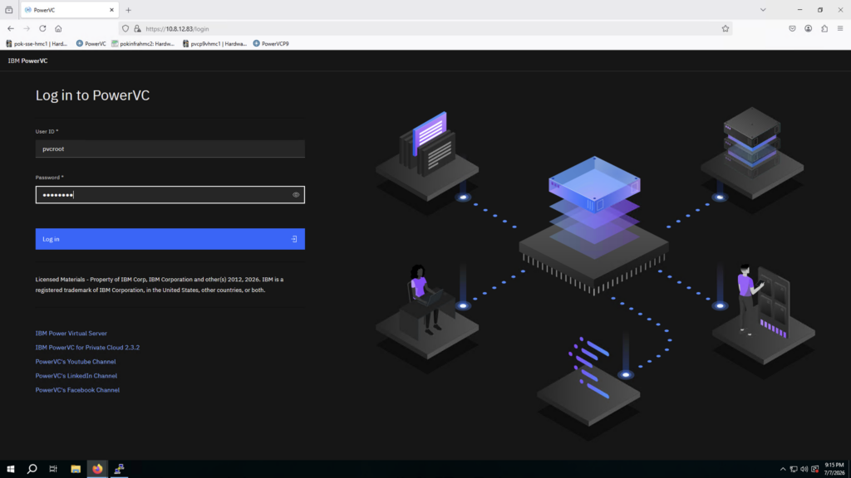Show hidden system tray icons
851x478 pixels.
pos(783,470)
